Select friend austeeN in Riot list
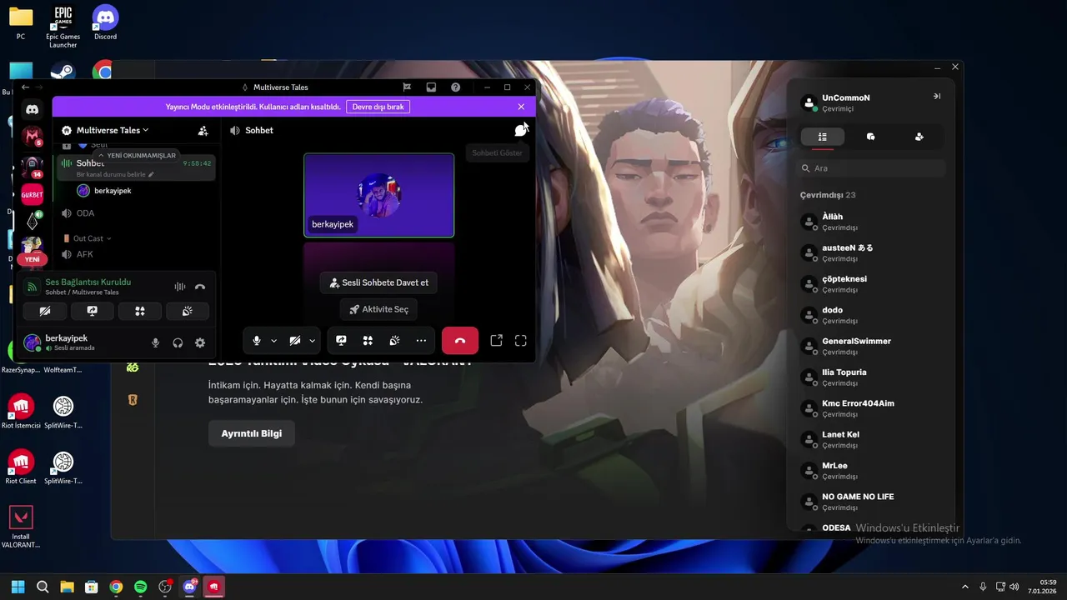Screen dimensions: 1067x600 tap(871, 252)
